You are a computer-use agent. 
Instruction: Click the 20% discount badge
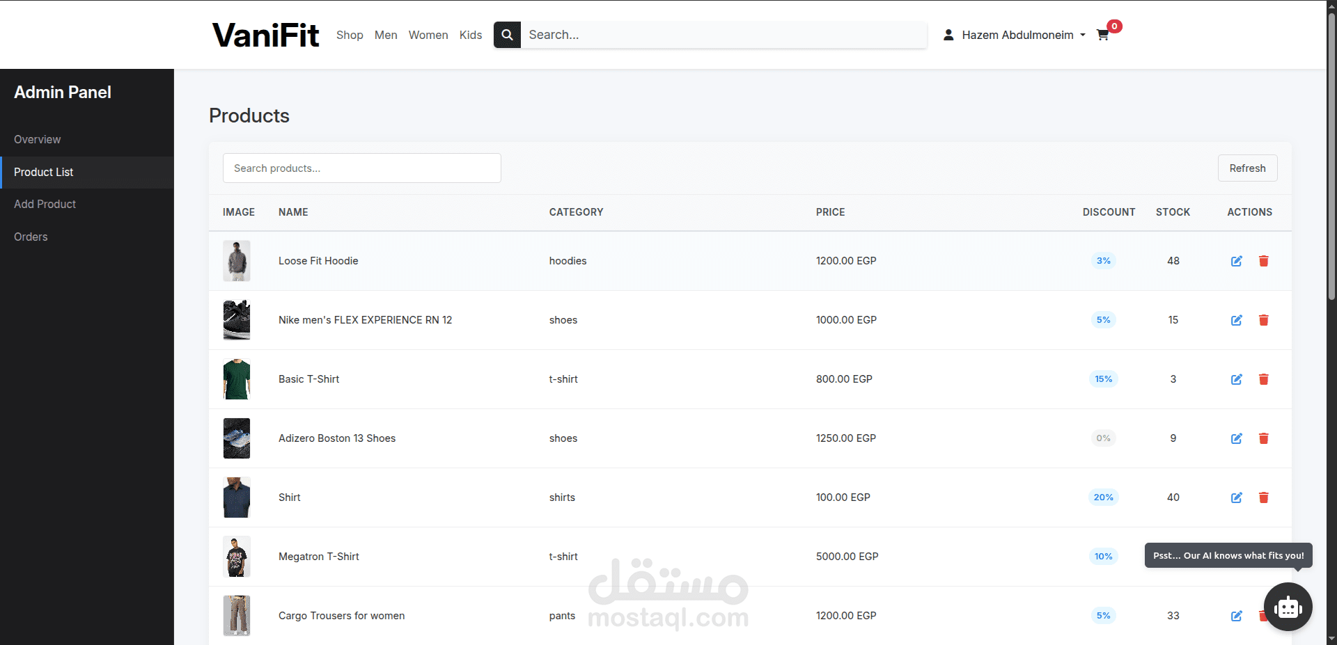click(1103, 497)
